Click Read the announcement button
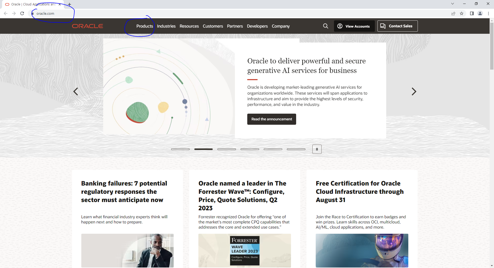This screenshot has width=494, height=268. [272, 119]
